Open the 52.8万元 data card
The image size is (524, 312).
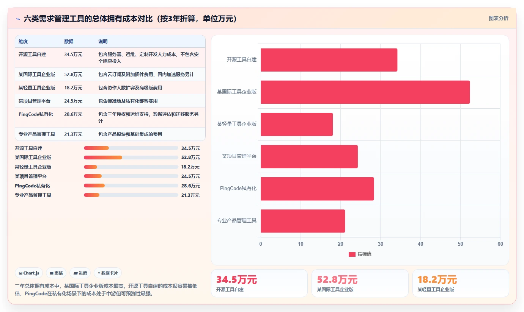point(360,283)
